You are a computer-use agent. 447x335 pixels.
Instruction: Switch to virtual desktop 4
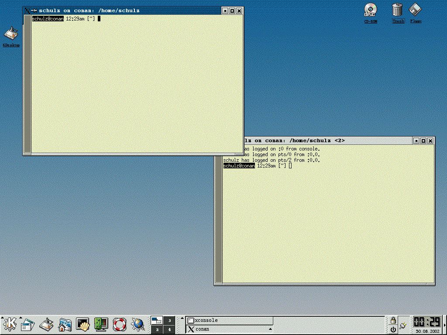click(x=169, y=330)
